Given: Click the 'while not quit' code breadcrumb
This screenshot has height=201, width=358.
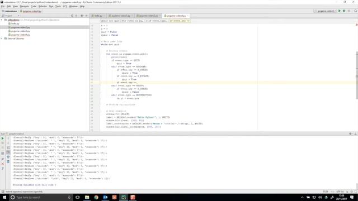Looking at the screenshot, I should 111,21.
